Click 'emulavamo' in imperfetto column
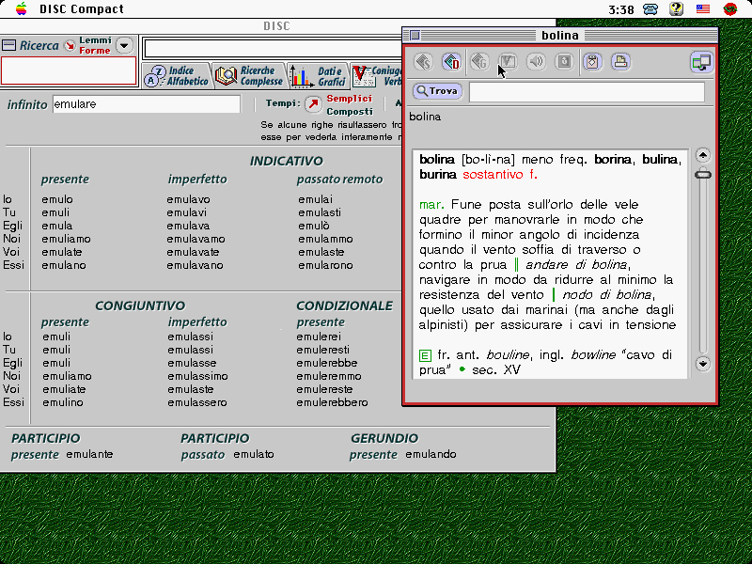Image resolution: width=752 pixels, height=564 pixels. coord(196,239)
